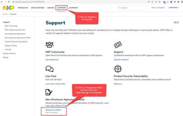
Task: Click the Report it link
Action: tap(118, 84)
